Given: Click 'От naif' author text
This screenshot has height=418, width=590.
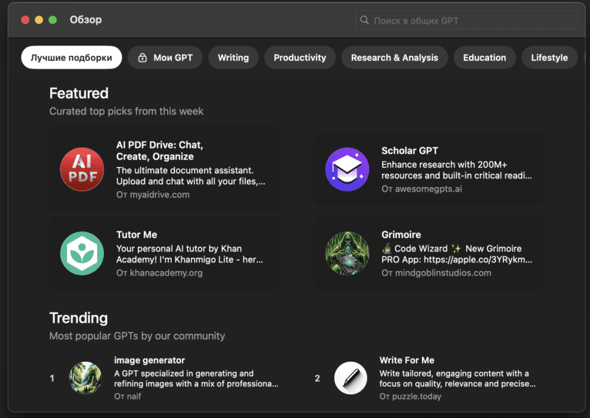Looking at the screenshot, I should tap(127, 396).
